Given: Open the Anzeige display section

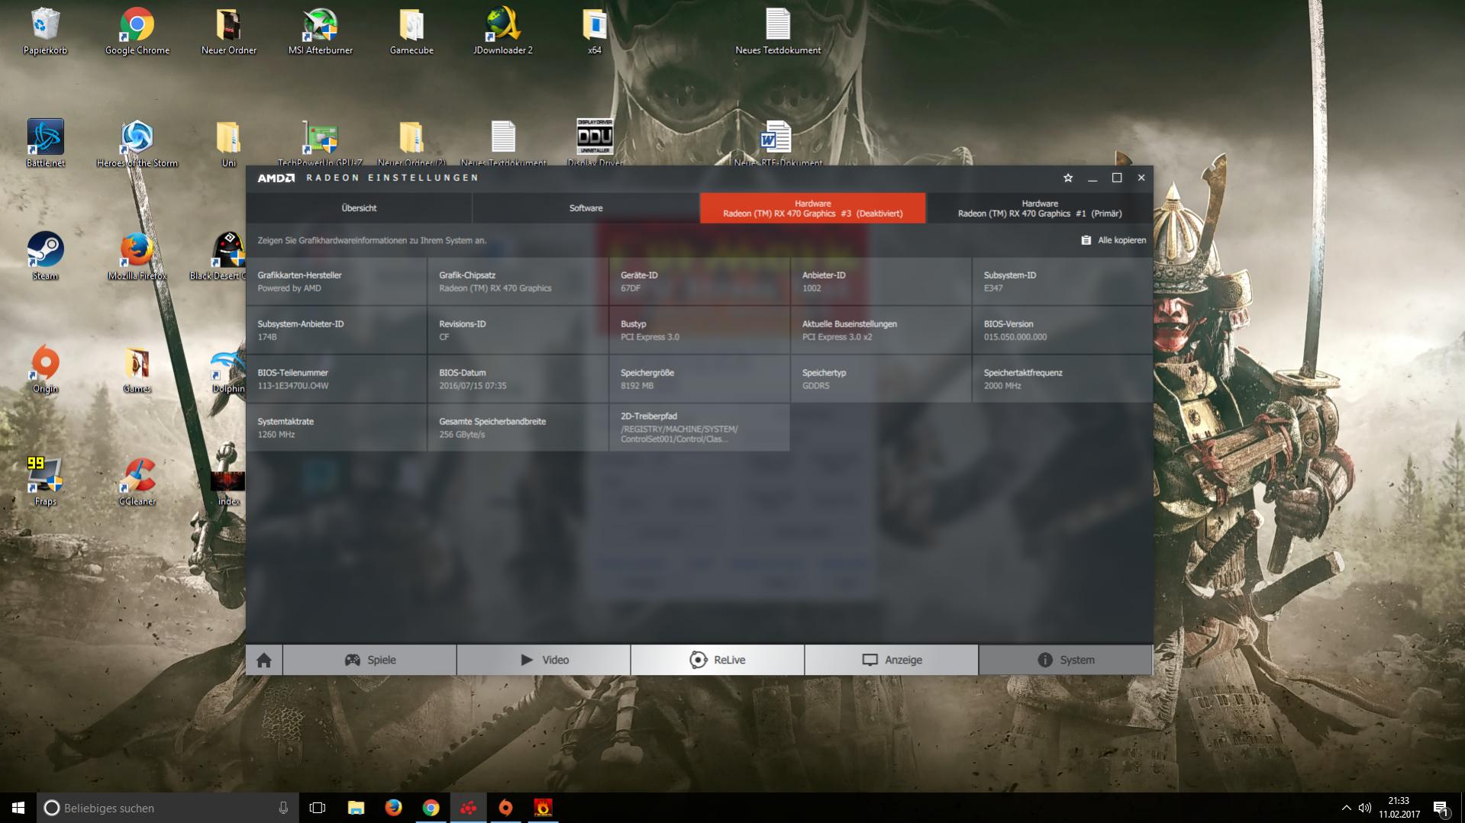Looking at the screenshot, I should coord(892,660).
